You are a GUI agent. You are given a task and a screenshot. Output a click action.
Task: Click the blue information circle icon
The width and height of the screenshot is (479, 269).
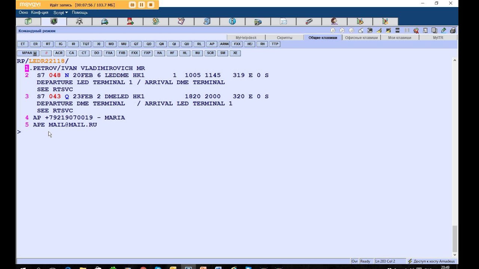(232, 21)
